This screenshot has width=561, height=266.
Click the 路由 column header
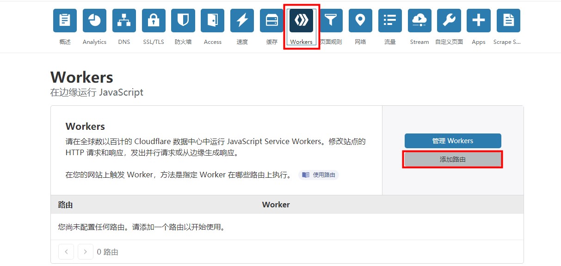(65, 205)
